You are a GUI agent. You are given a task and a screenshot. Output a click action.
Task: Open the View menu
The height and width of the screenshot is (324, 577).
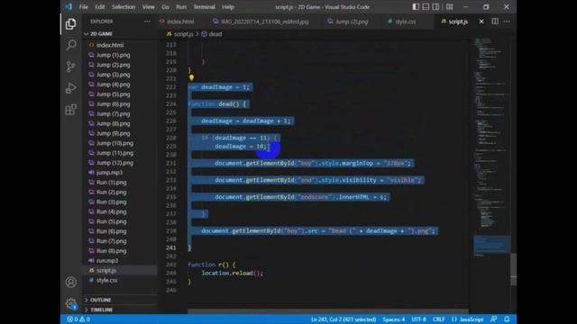coord(148,7)
